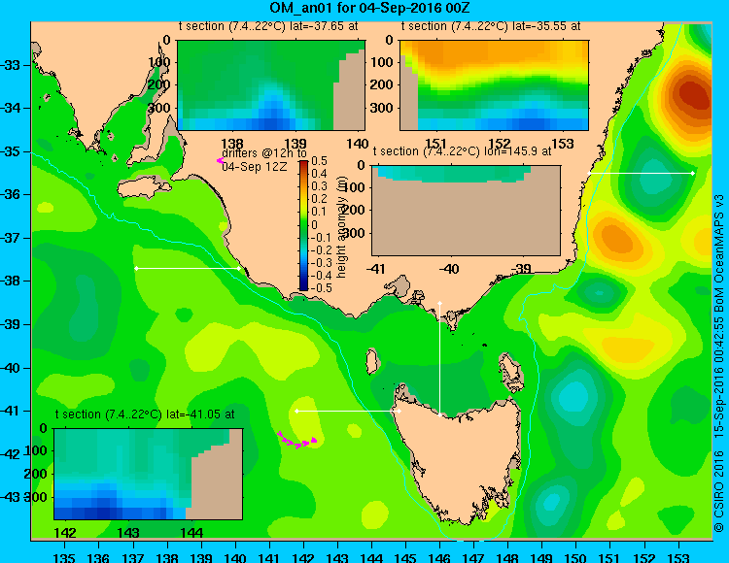Open the lat=-35.55 temperature section inset
Viewport: 729px width, 563px height.
tap(494, 85)
